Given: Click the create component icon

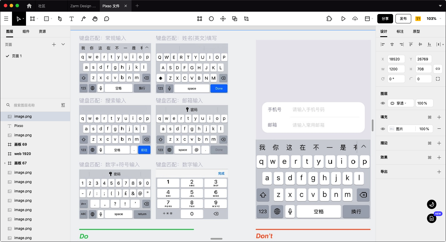Looking at the screenshot, I should pyautogui.click(x=200, y=19).
